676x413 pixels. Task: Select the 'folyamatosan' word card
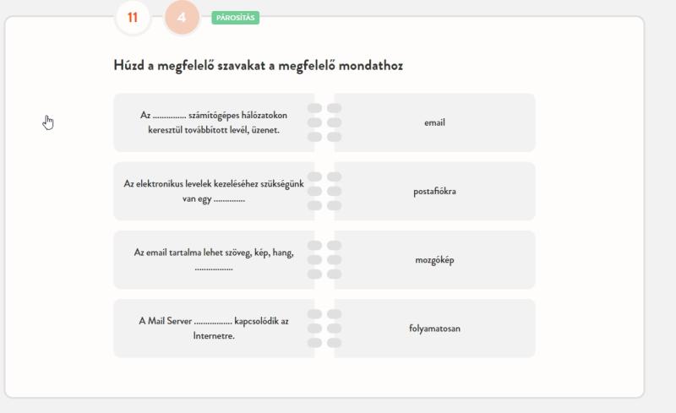(x=434, y=329)
